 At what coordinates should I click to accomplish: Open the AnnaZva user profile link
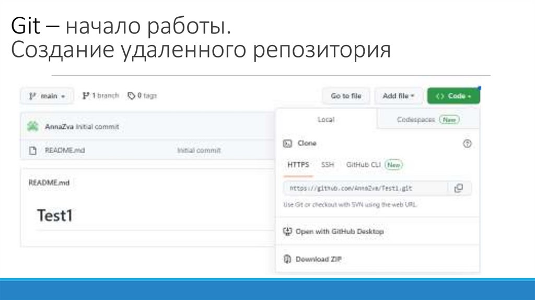pyautogui.click(x=60, y=126)
